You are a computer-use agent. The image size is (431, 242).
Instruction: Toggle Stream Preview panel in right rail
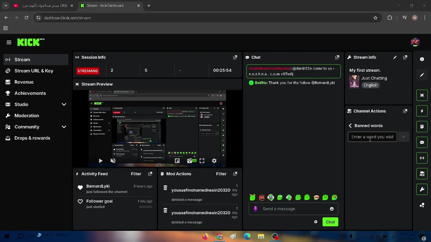pos(422,95)
